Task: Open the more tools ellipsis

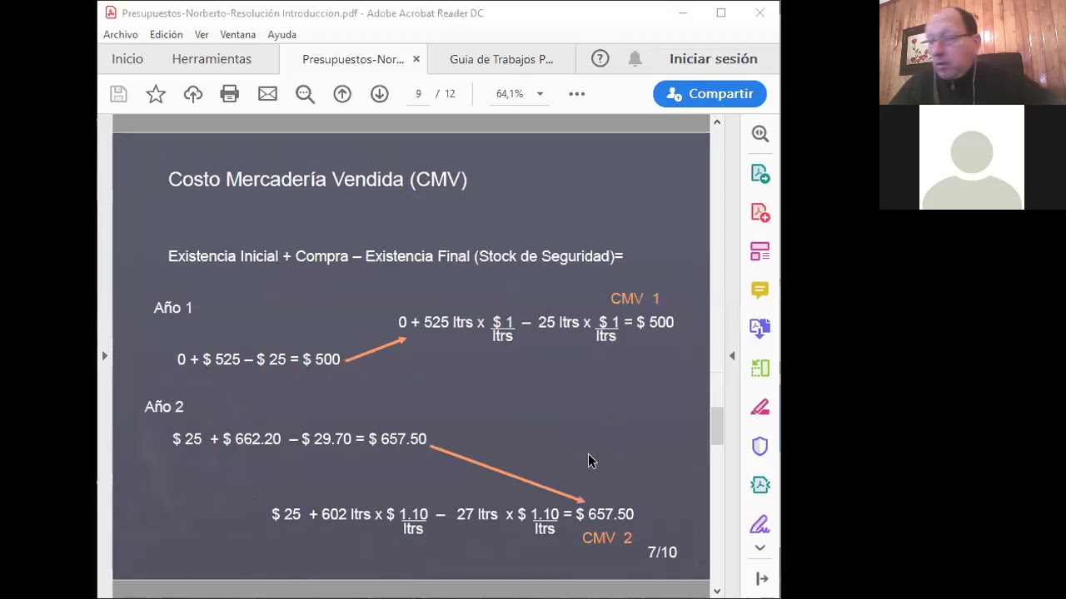Action: point(576,94)
